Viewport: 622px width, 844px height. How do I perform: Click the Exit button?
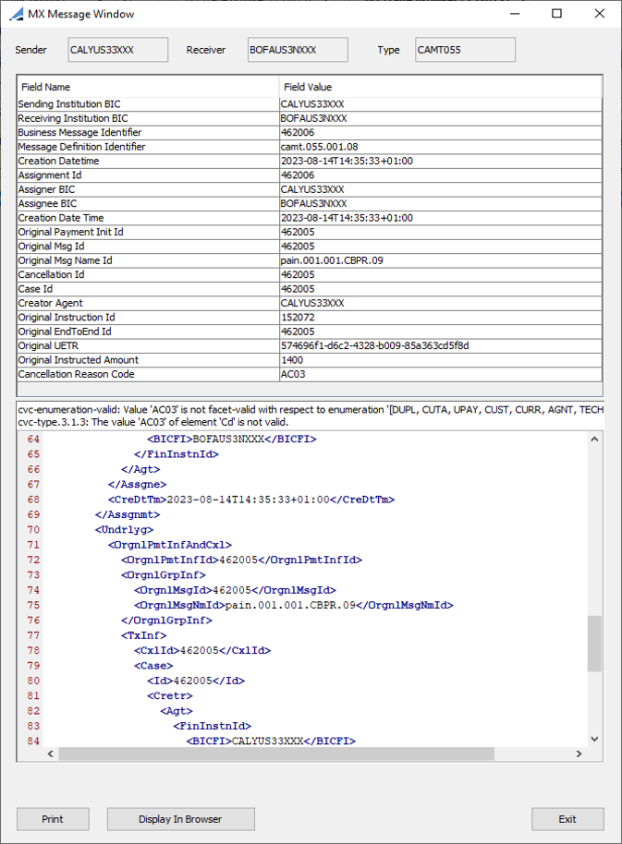click(567, 819)
